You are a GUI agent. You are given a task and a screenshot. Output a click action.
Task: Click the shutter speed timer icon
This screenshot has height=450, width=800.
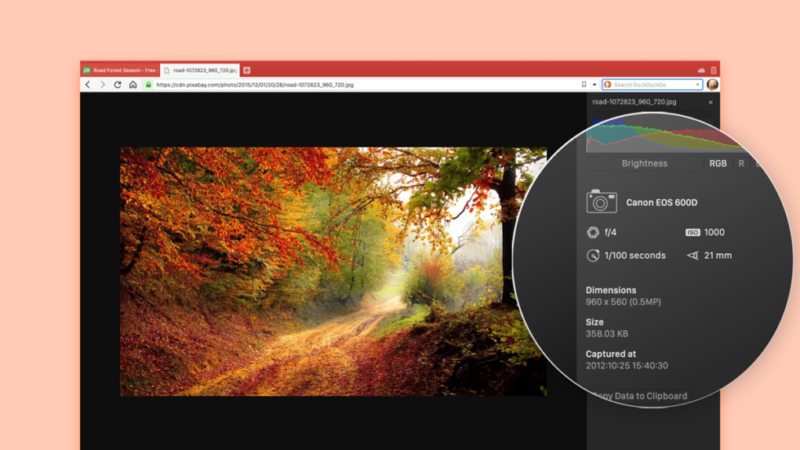click(x=593, y=255)
